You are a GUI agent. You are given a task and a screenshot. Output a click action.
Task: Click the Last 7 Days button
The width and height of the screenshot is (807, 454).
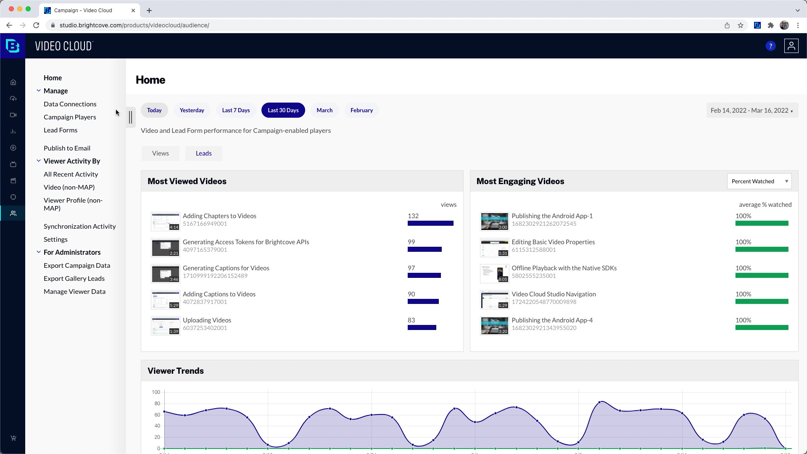[x=235, y=110]
